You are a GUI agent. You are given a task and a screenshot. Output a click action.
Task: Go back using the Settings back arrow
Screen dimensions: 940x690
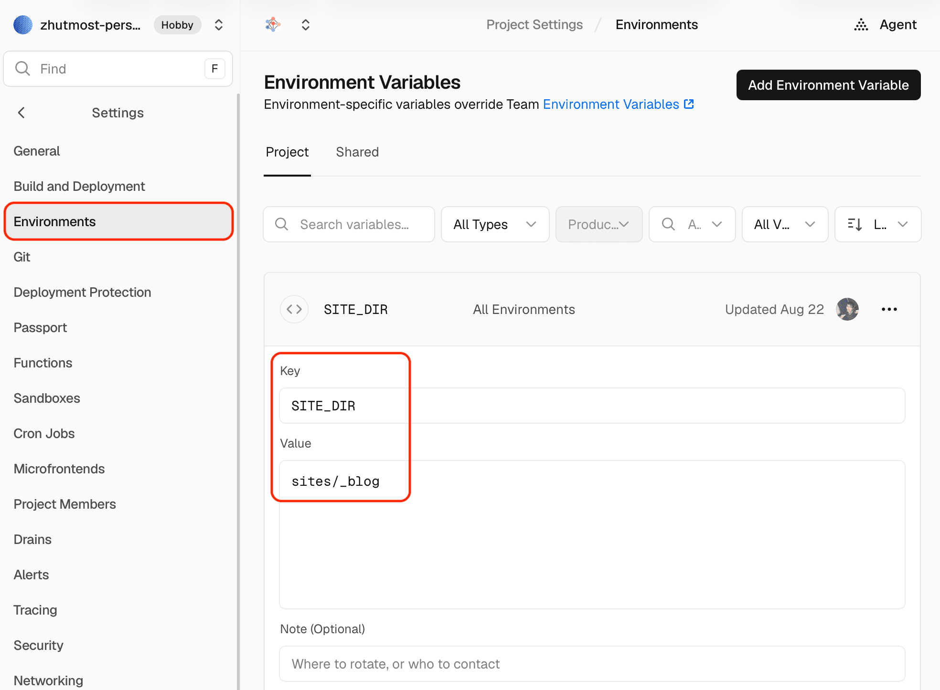coord(21,113)
